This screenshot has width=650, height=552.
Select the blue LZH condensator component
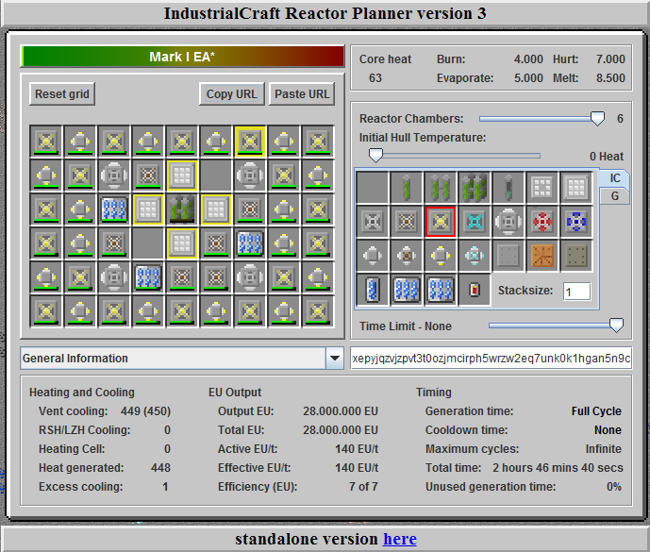pyautogui.click(x=576, y=222)
